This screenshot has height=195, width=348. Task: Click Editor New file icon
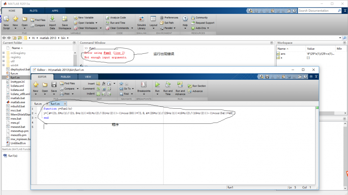point(36,84)
